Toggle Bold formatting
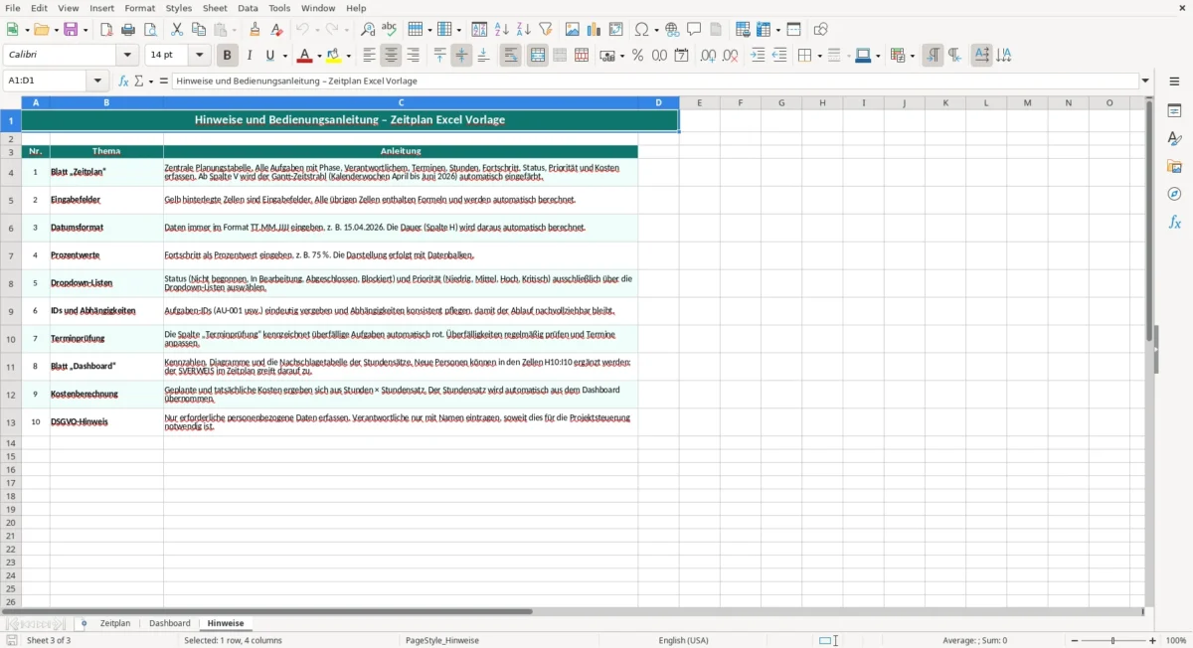 228,56
